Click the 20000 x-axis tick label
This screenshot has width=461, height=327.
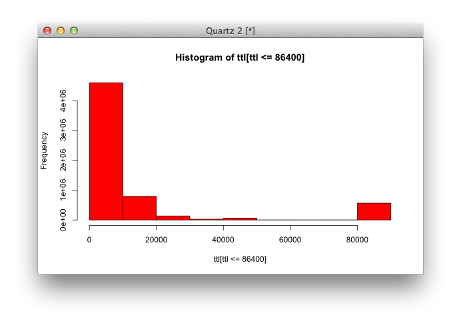[156, 240]
